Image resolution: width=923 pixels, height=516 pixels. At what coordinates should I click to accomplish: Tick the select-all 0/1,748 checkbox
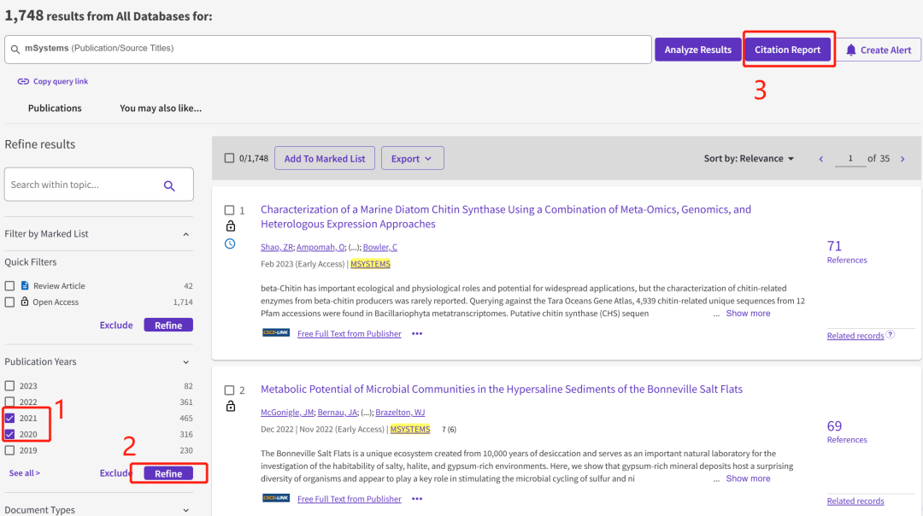pos(229,158)
